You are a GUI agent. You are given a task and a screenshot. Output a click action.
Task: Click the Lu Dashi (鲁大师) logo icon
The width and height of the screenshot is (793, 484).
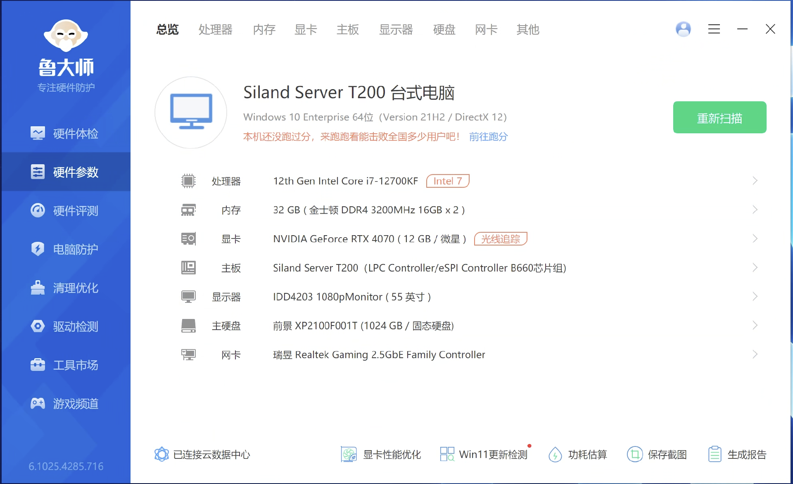pos(66,35)
